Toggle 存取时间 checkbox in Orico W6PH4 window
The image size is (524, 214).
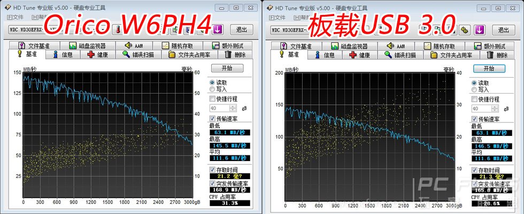point(212,170)
